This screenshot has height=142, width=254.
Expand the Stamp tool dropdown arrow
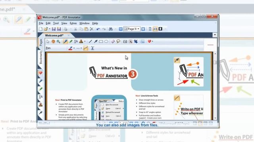click(85, 41)
